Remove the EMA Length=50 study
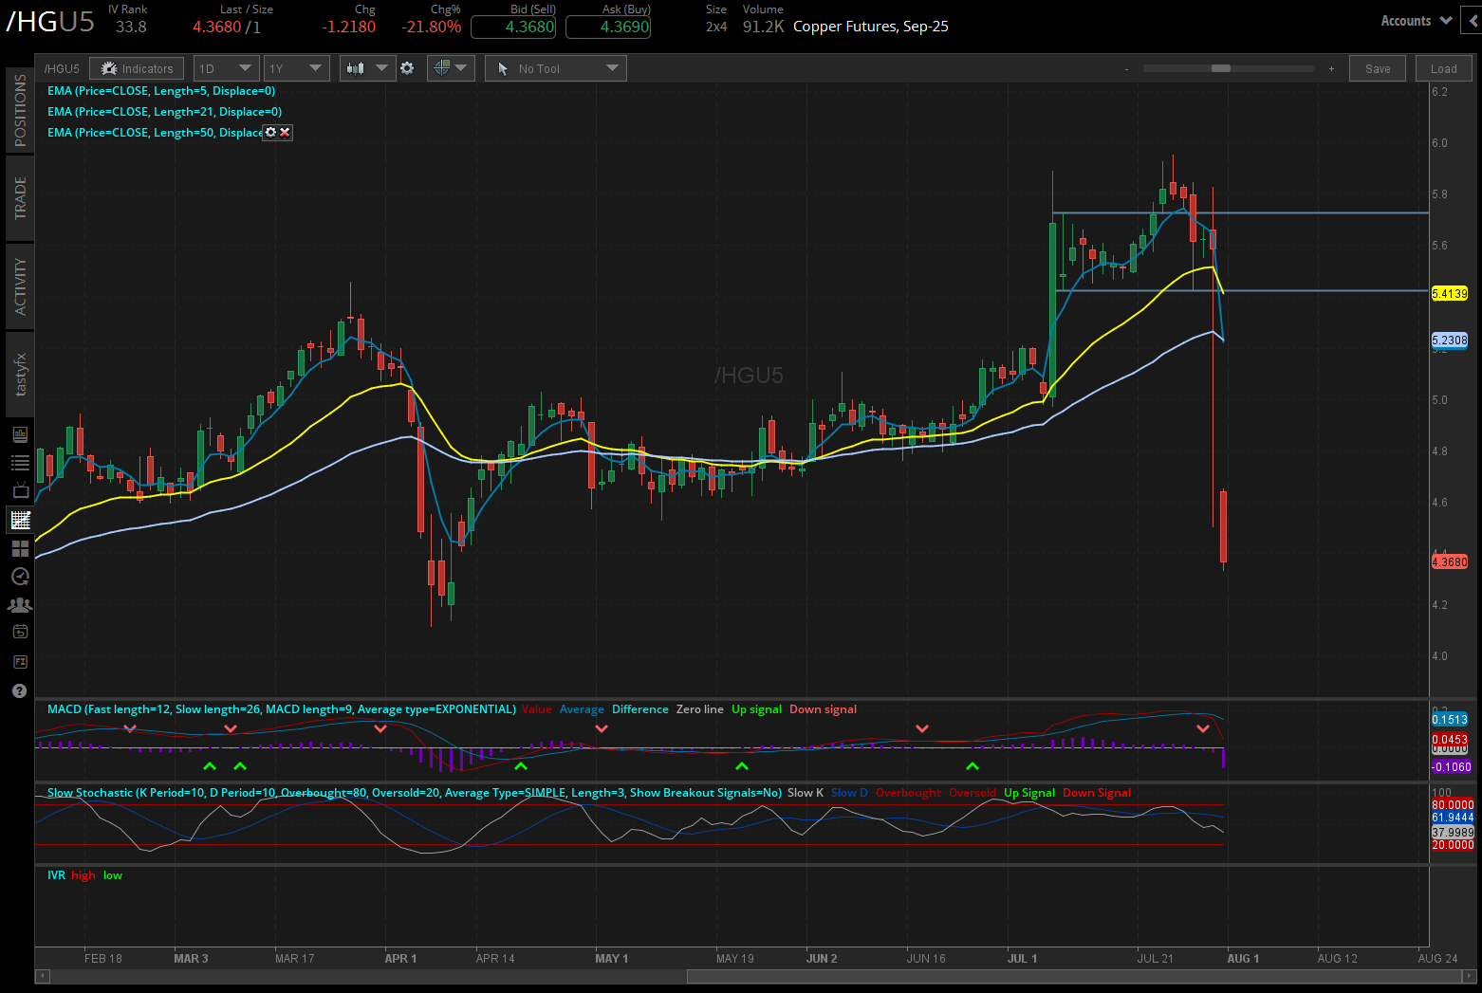The image size is (1482, 993). [286, 132]
